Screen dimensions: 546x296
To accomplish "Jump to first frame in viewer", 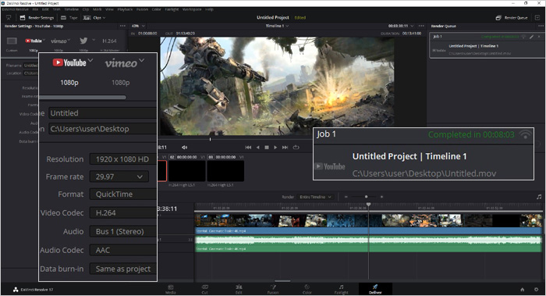I will (248, 148).
